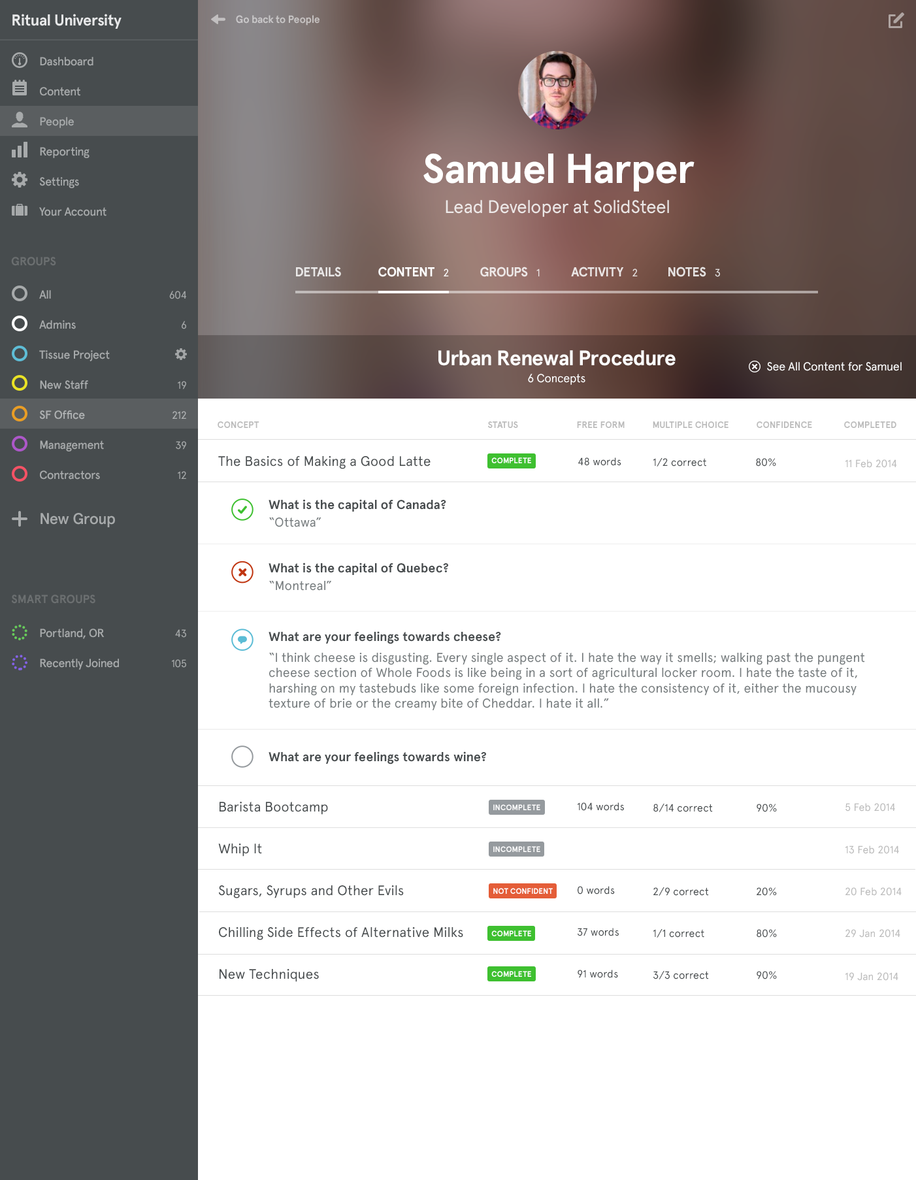Expand the Barista Bootcamp concept row
Viewport: 916px width, 1180px height.
[273, 807]
